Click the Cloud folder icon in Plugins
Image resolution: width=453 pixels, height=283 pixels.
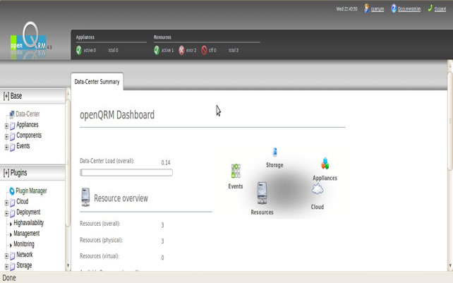[x=13, y=203]
